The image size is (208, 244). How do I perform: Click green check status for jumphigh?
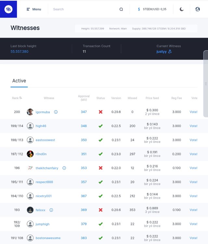(100, 224)
